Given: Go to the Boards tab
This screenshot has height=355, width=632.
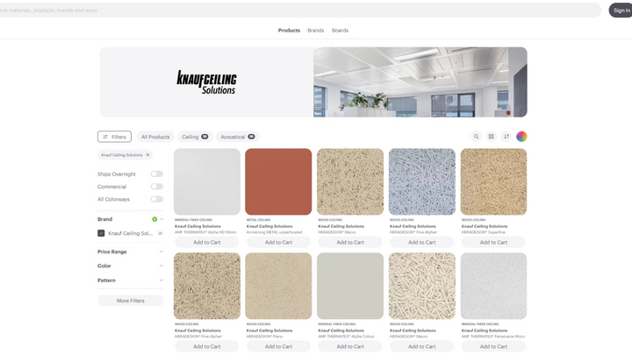Looking at the screenshot, I should (x=341, y=30).
